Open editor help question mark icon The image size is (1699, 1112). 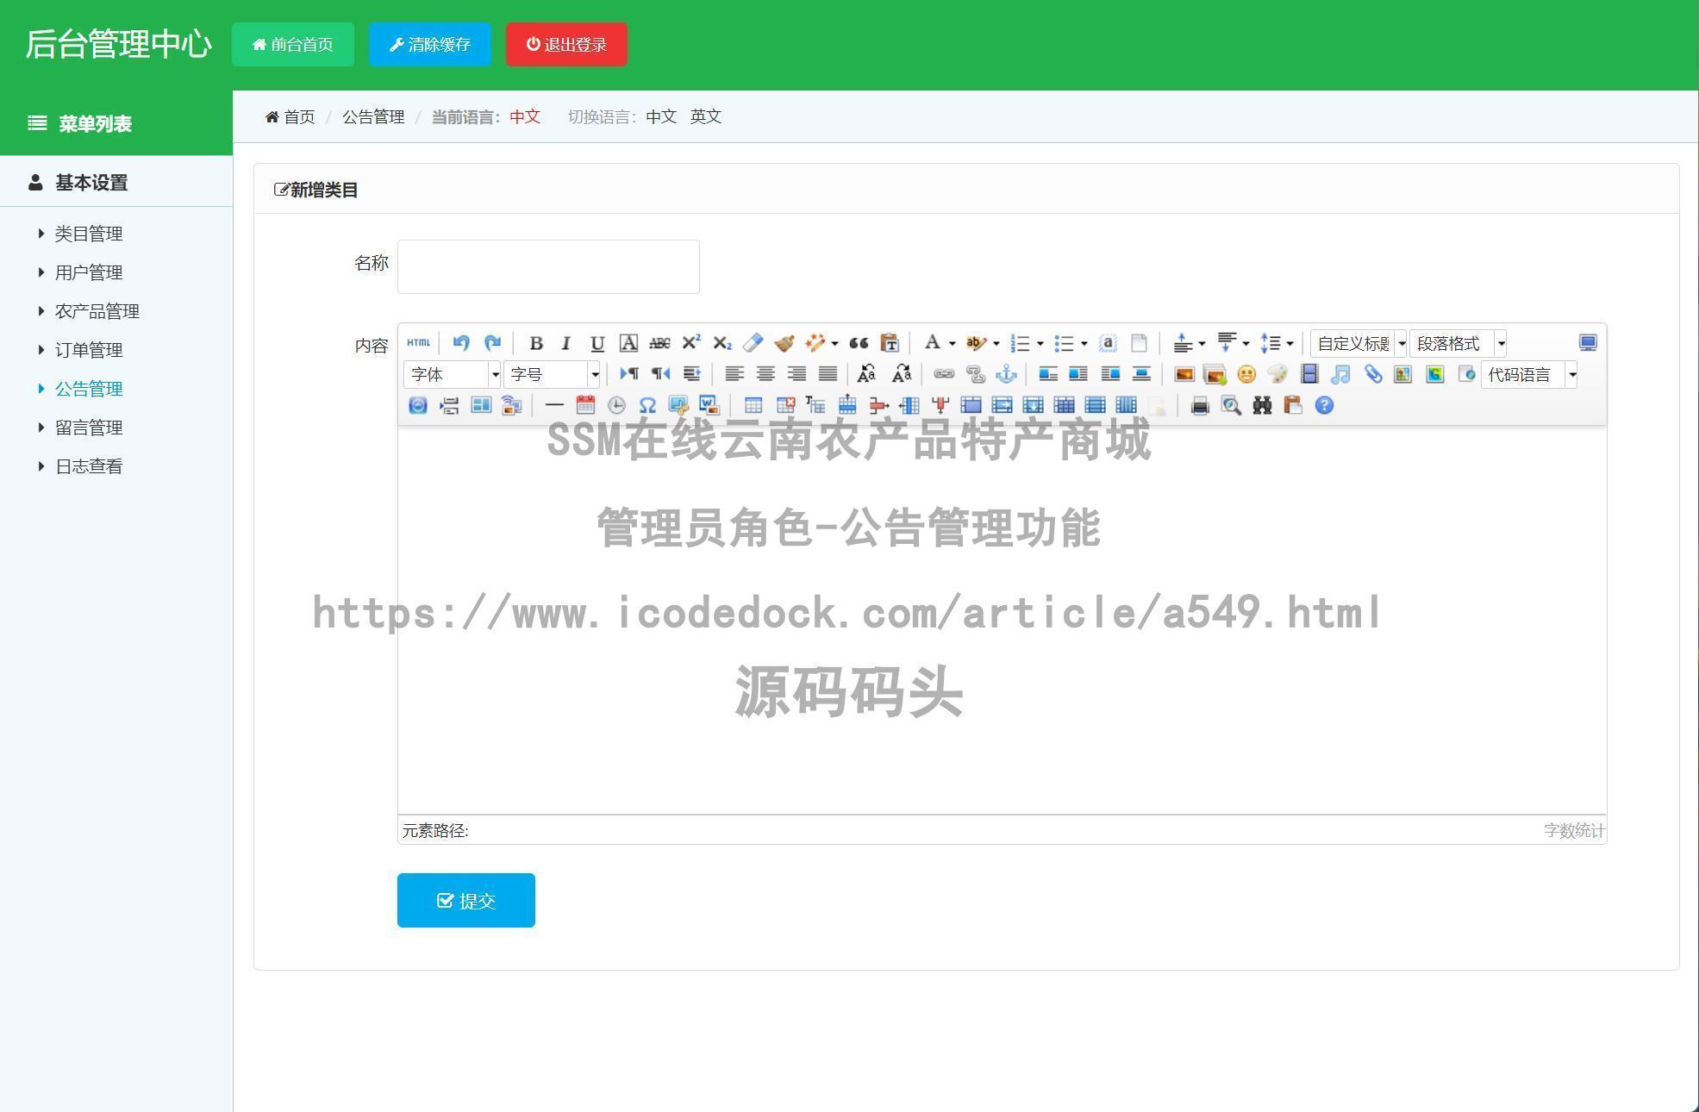1324,405
